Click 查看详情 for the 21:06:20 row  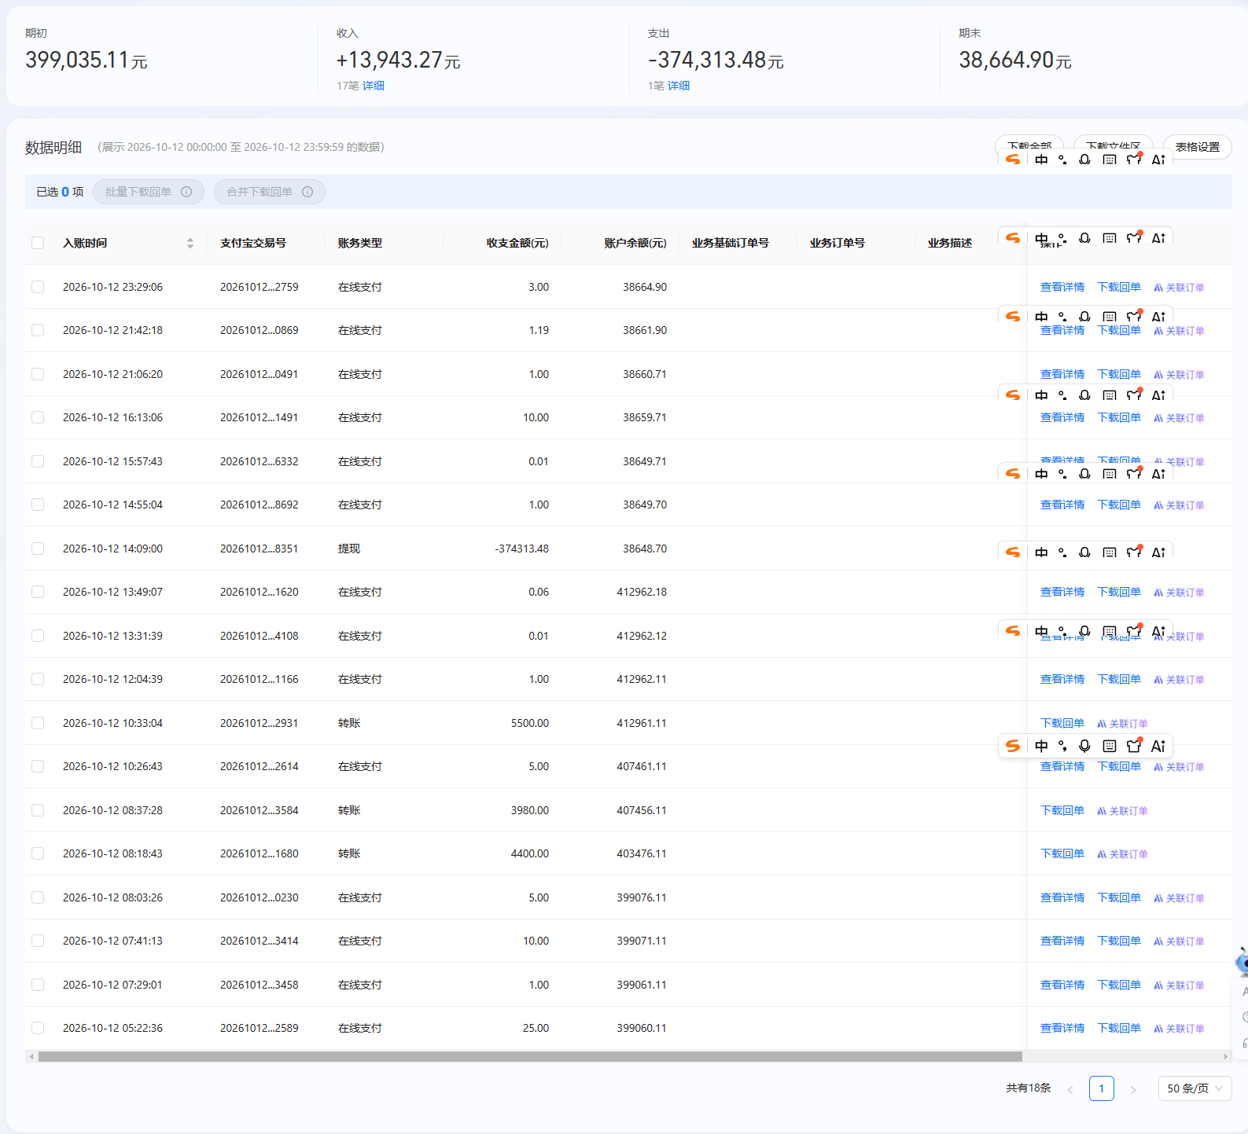point(1062,374)
